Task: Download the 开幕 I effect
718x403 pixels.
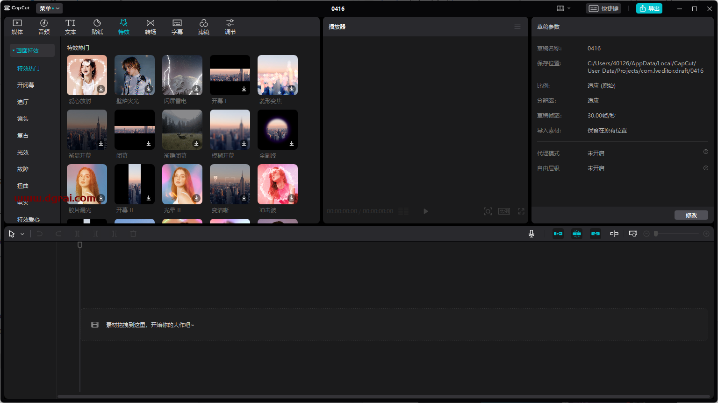Action: click(244, 89)
